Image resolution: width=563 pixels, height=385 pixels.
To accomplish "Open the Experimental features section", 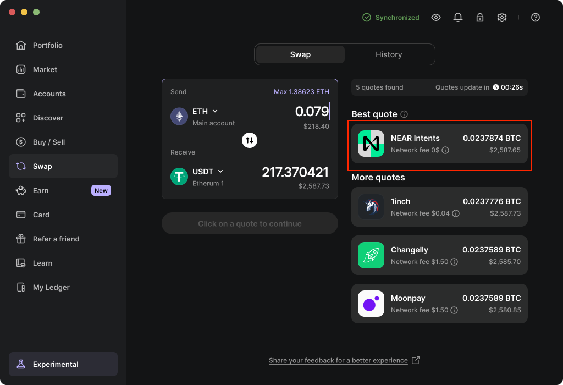I will click(x=63, y=364).
